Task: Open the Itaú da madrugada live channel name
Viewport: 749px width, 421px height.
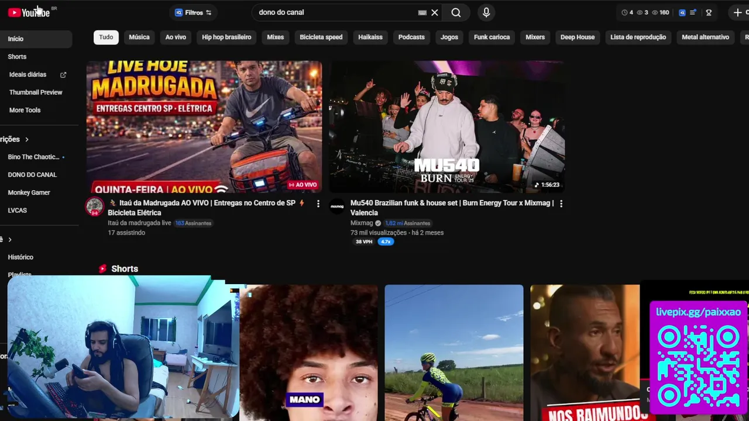Action: [x=139, y=223]
